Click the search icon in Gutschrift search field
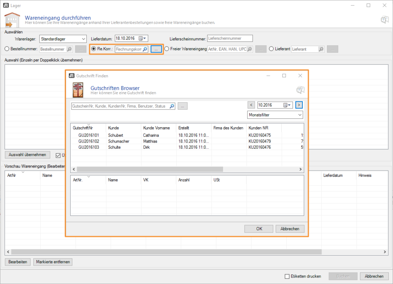This screenshot has width=393, height=284. (x=172, y=106)
